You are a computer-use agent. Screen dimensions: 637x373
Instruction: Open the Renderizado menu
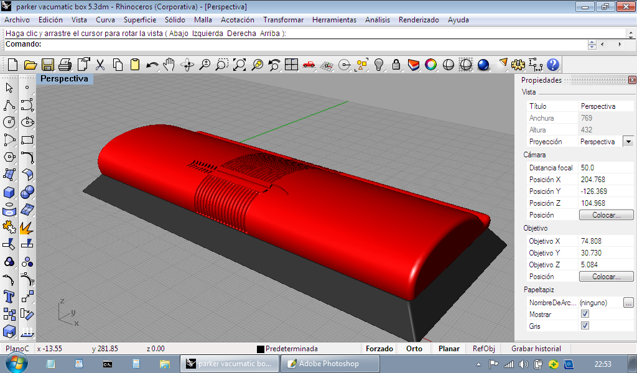coord(419,20)
